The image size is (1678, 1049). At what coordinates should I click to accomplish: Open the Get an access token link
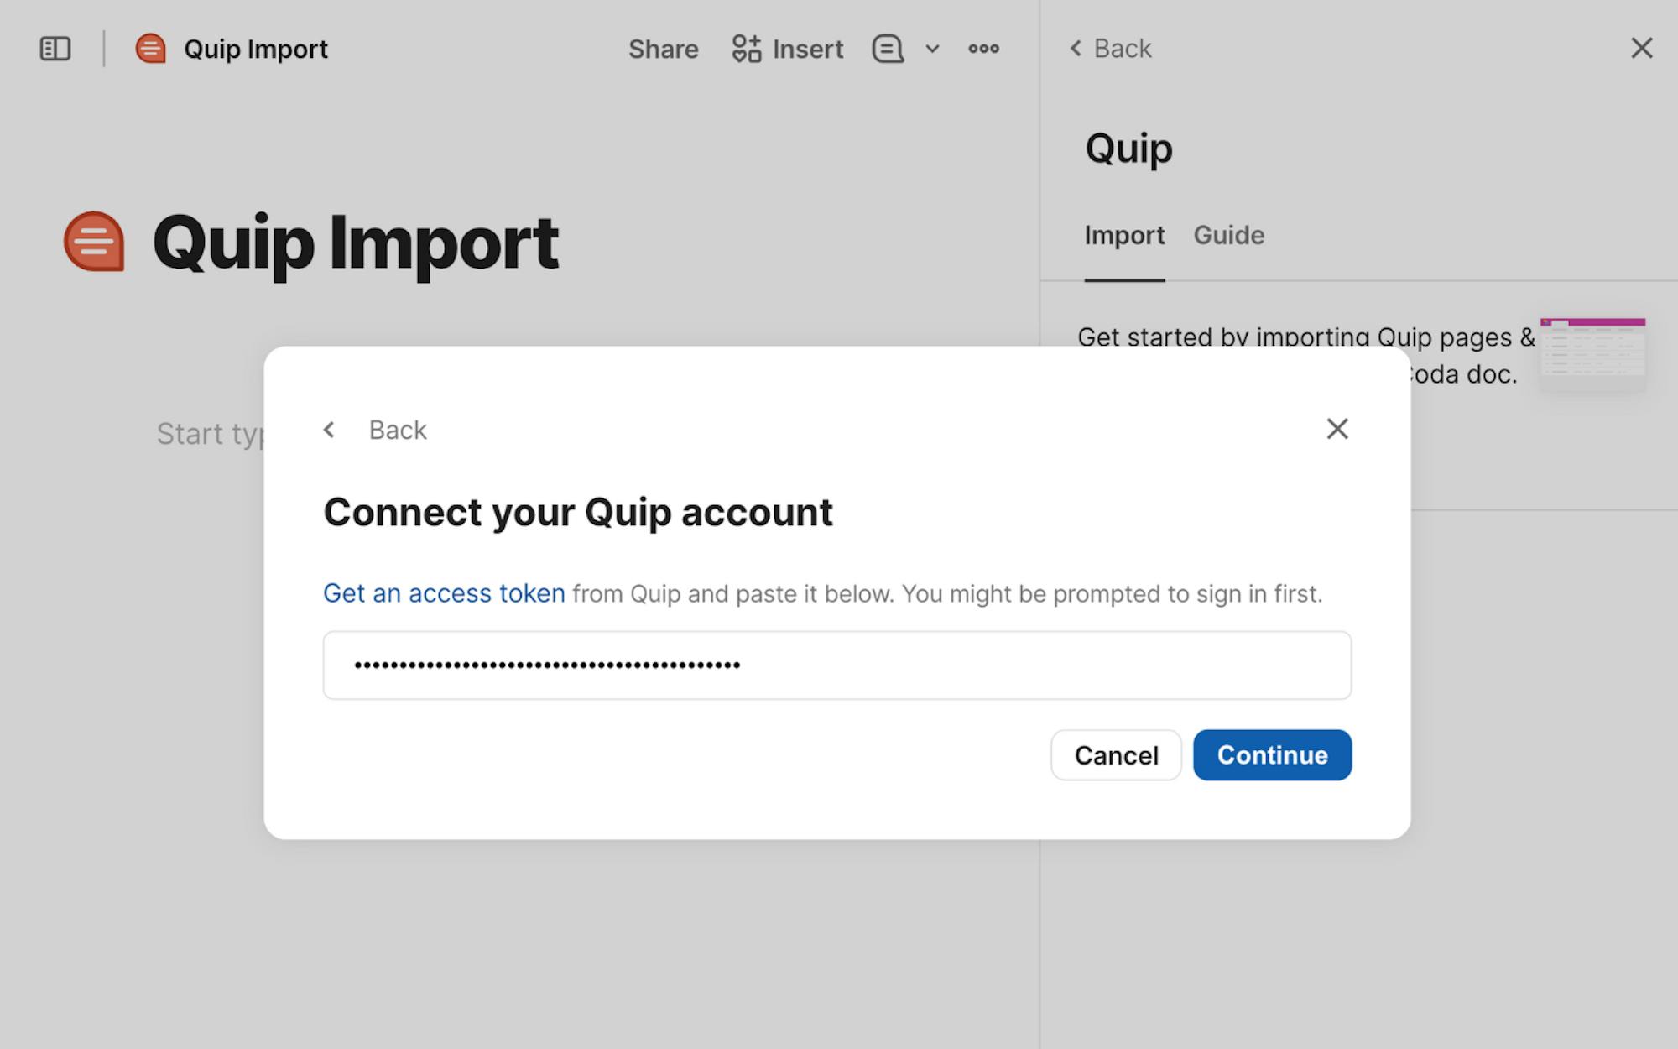444,593
